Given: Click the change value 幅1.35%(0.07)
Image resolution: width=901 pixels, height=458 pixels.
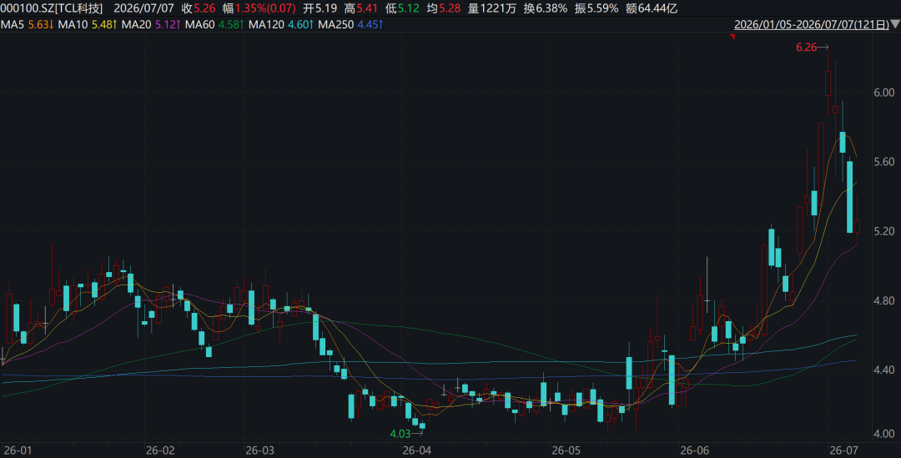Looking at the screenshot, I should pyautogui.click(x=259, y=8).
